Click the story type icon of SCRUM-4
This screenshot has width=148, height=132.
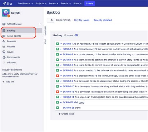[x=57, y=60]
